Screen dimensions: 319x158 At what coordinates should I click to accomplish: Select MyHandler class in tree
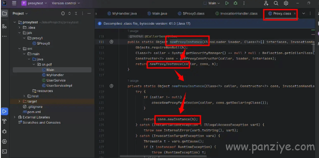pyautogui.click(x=53, y=75)
